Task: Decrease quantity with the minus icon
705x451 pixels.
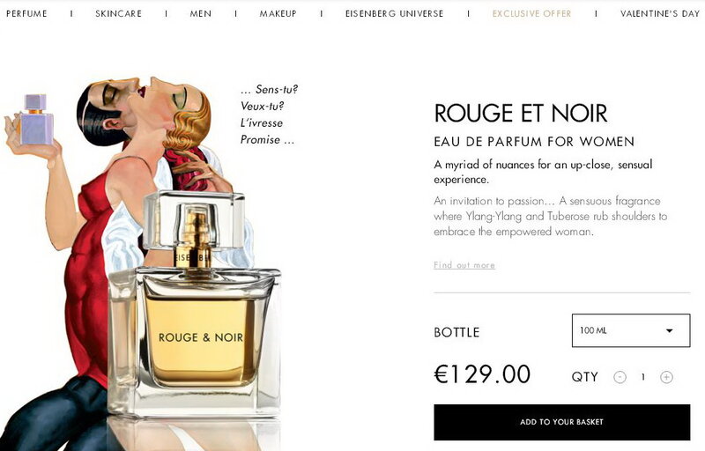Action: [x=620, y=377]
